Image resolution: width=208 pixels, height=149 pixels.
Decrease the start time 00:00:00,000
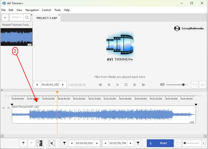(x=72, y=143)
